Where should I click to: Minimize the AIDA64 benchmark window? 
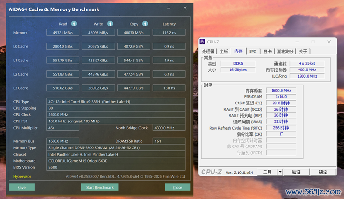point(168,8)
